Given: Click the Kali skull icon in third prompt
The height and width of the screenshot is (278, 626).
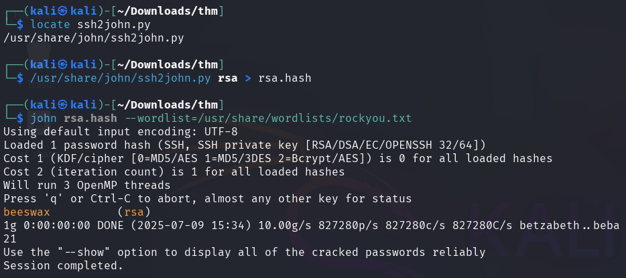Looking at the screenshot, I should (62, 105).
